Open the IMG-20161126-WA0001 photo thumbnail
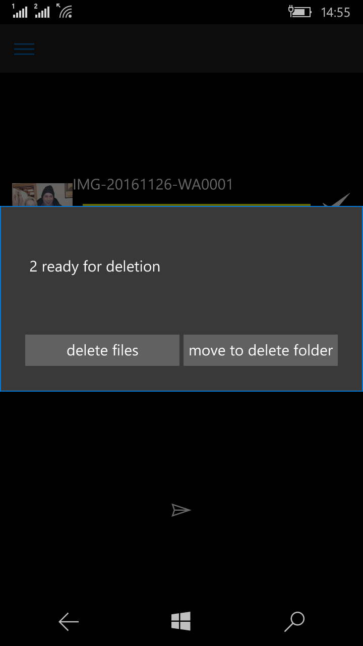Viewport: 363px width, 646px height. [42, 195]
